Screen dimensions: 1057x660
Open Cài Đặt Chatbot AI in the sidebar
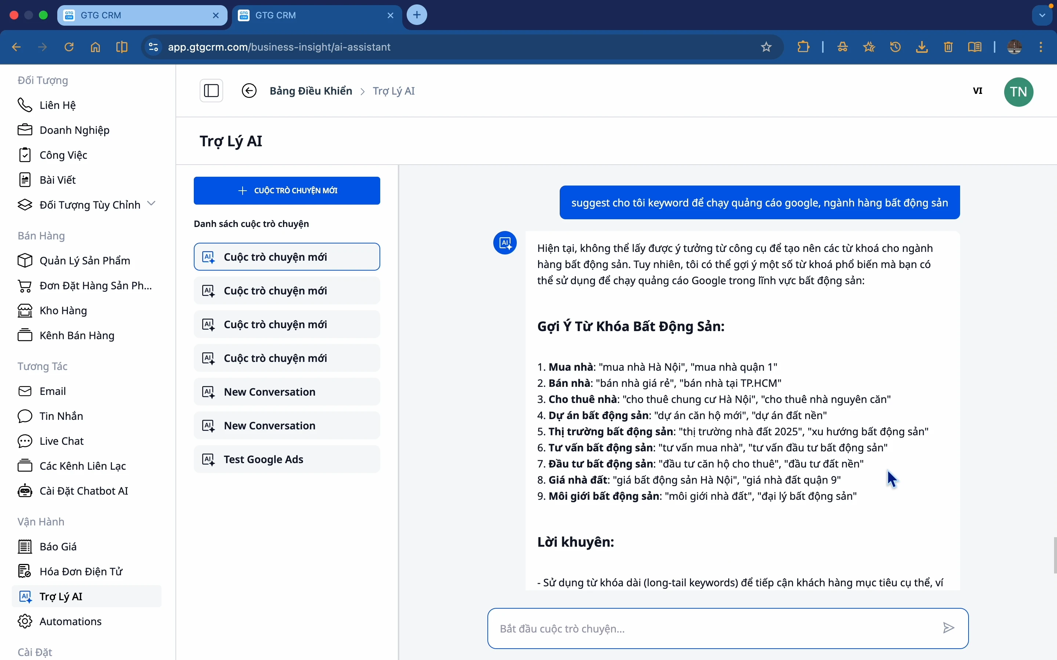point(83,491)
